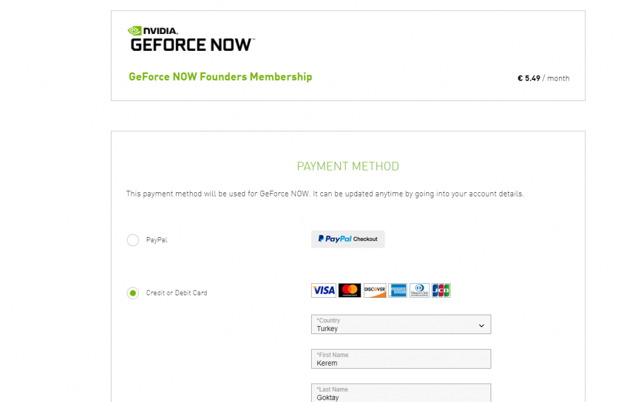Click the Diners Club card icon
The height and width of the screenshot is (402, 621).
click(419, 290)
